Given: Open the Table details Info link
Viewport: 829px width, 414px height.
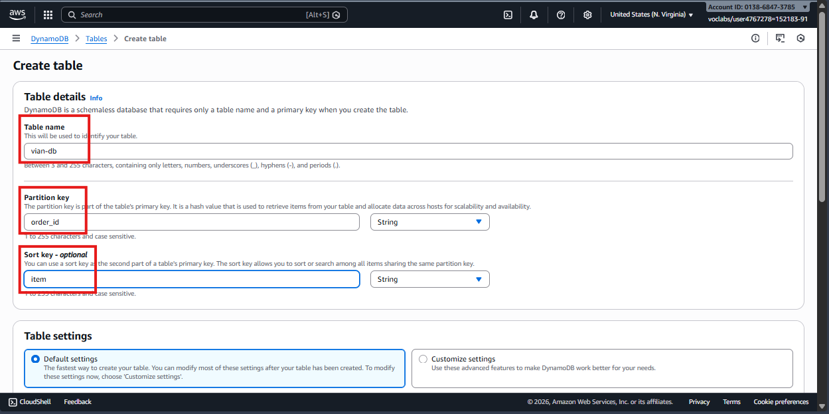Looking at the screenshot, I should coord(96,97).
